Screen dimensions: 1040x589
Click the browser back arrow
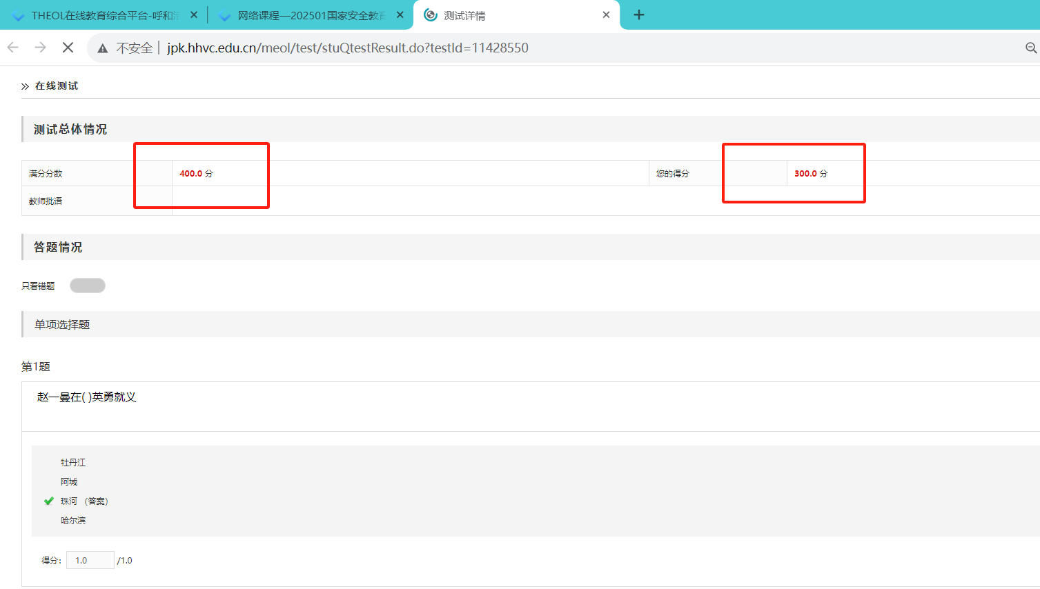(13, 48)
